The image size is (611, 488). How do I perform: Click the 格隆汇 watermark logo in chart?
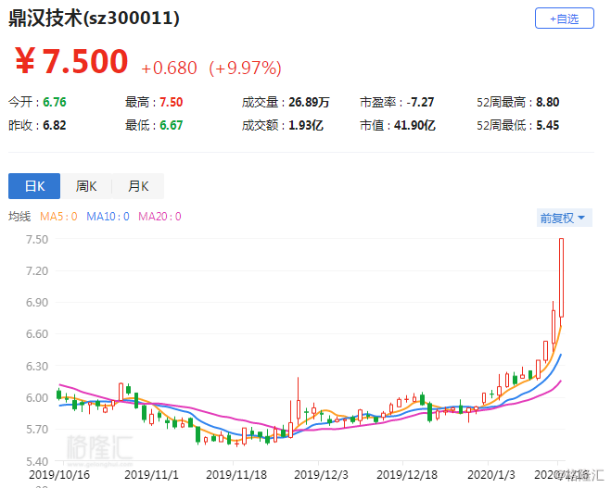[100, 448]
